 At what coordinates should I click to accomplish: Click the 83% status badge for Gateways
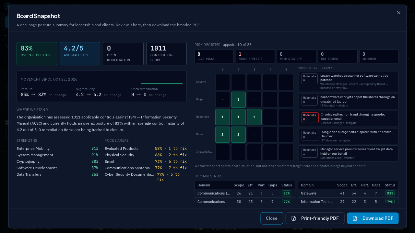(x=390, y=193)
